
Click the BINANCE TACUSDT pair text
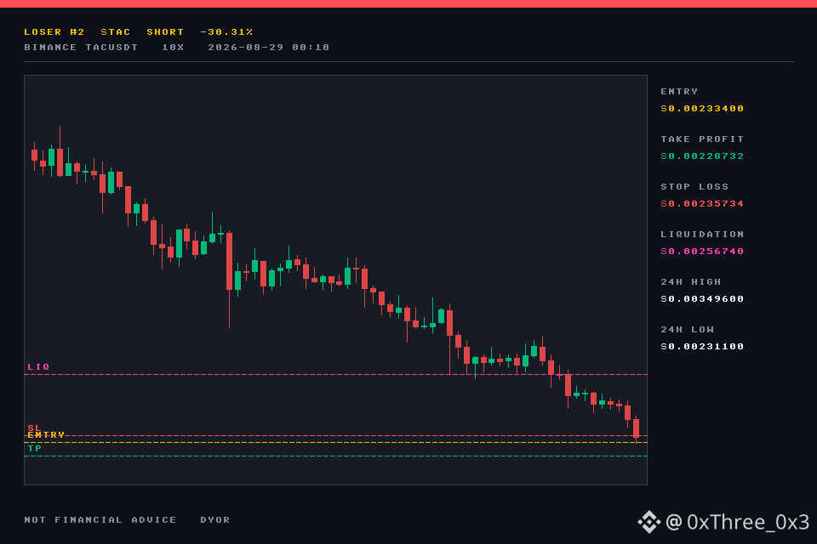(81, 48)
